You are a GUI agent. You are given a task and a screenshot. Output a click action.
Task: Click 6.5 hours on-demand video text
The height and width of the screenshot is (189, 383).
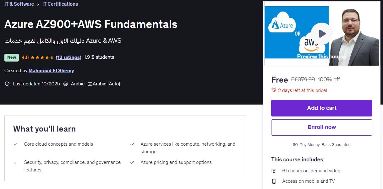[x=311, y=171]
